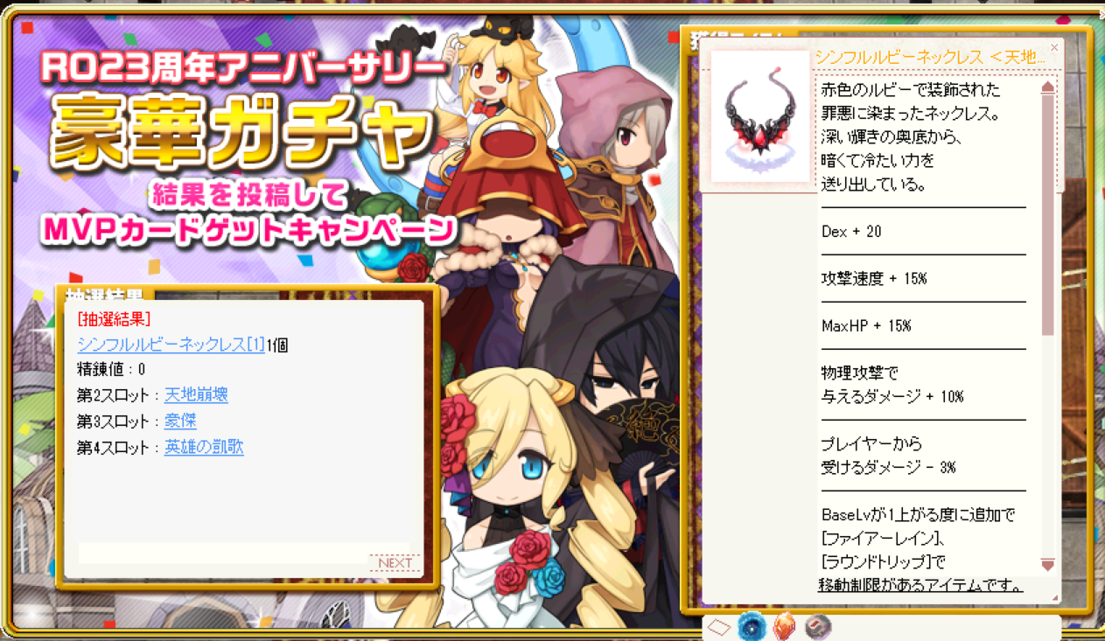
Task: Click the 移動制限があるアイテムです notice text
Action: click(x=920, y=584)
